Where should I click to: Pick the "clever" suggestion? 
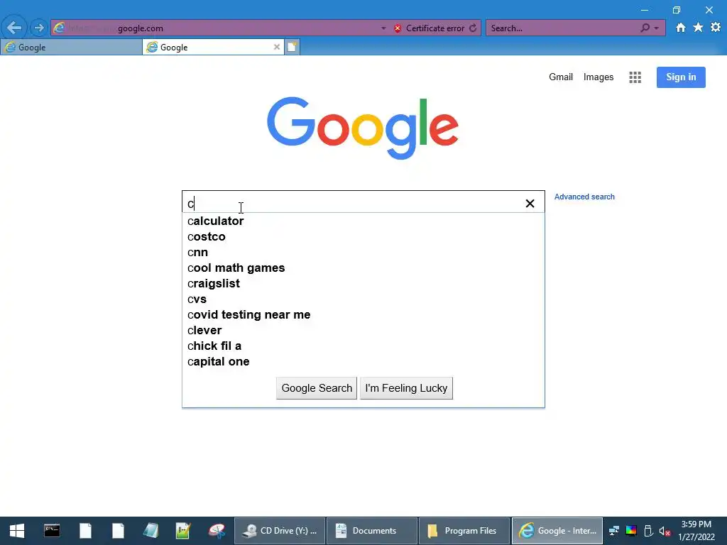click(363, 331)
